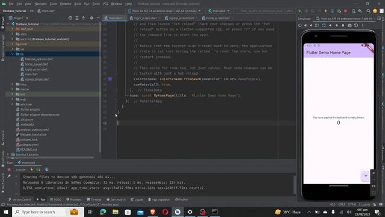
Task: Click the Windows search box in taskbar
Action: (48, 212)
